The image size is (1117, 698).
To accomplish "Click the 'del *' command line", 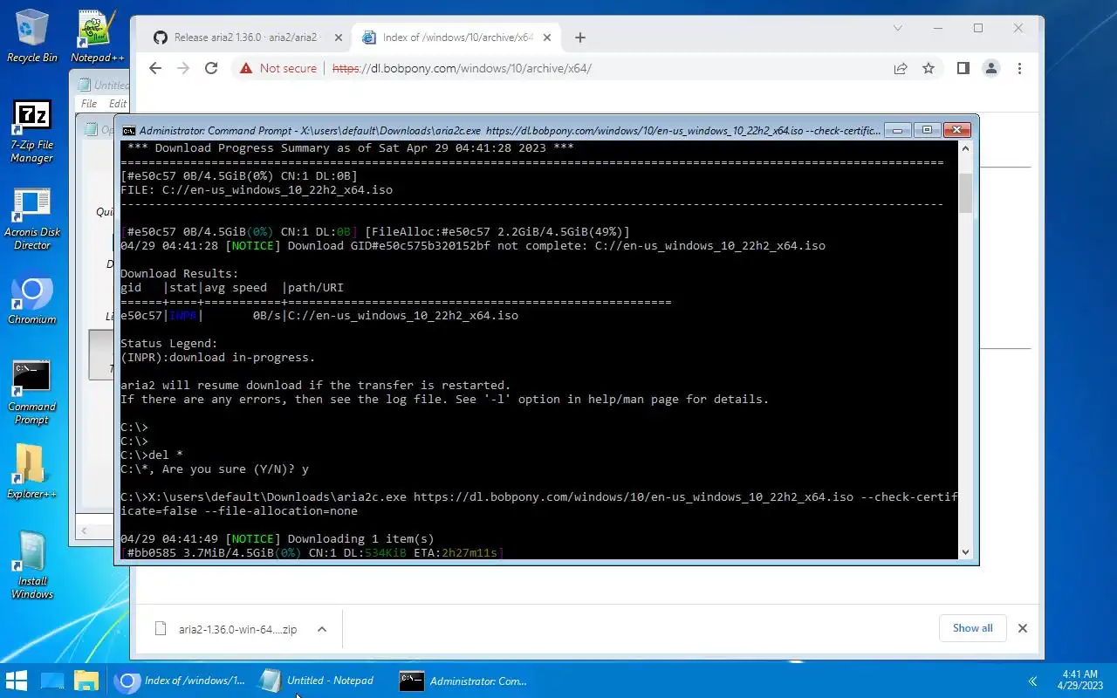I will pyautogui.click(x=152, y=455).
